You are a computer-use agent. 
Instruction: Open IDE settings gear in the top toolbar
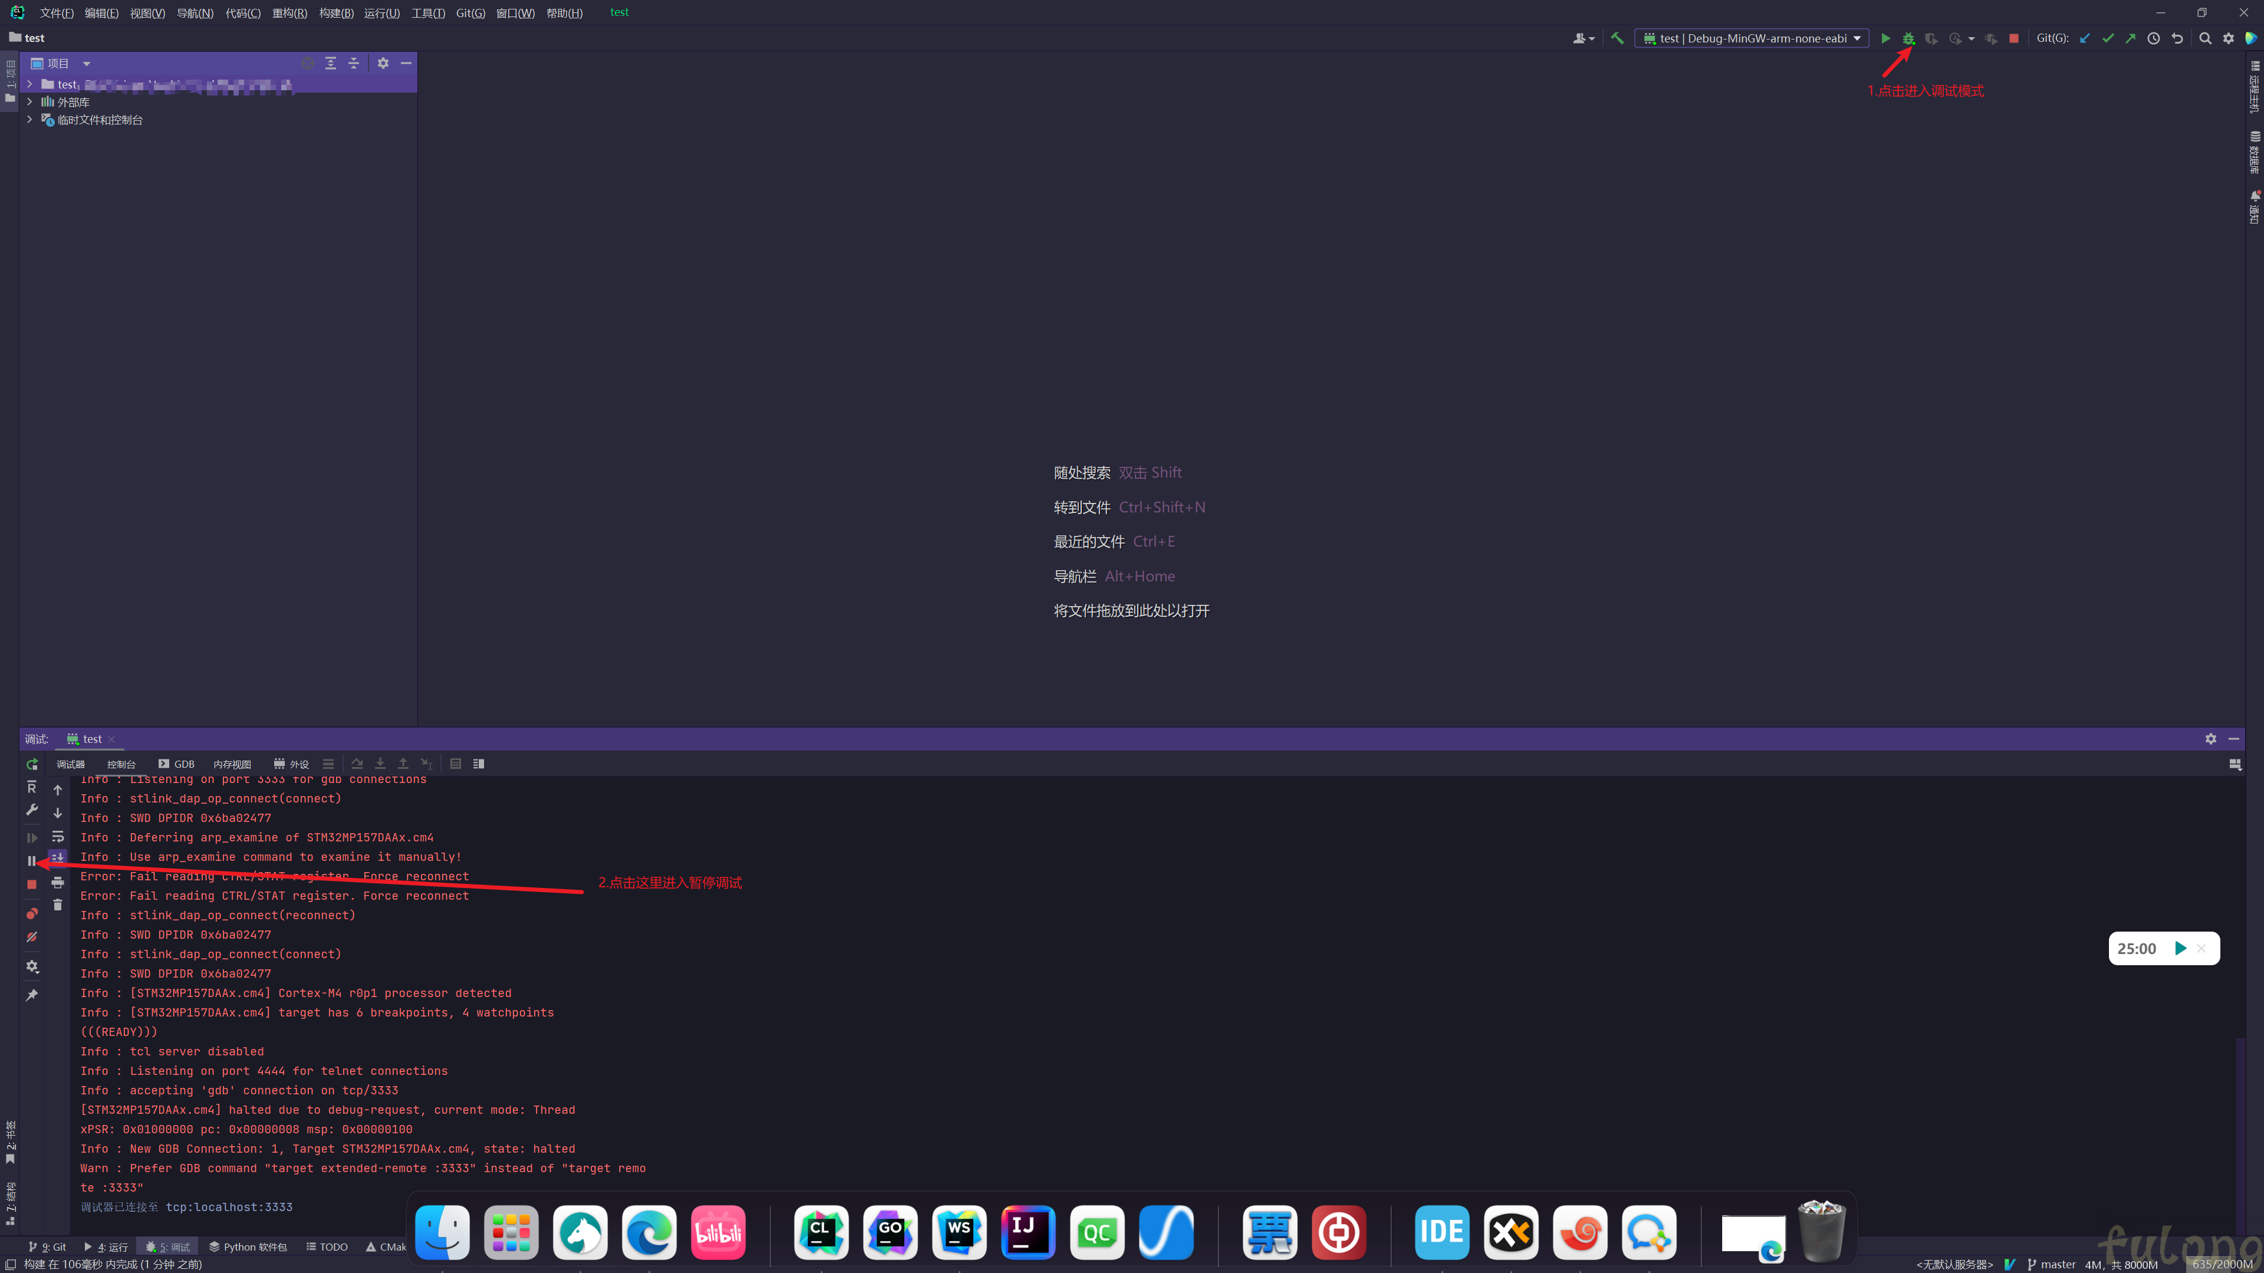2229,39
